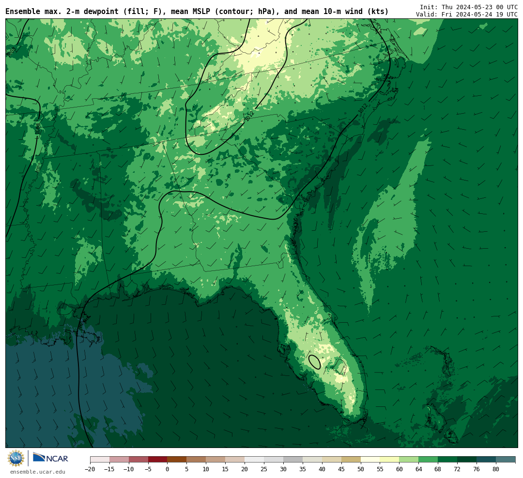523x478 pixels.
Task: Click the colorbar tick label '72'
Action: click(458, 469)
